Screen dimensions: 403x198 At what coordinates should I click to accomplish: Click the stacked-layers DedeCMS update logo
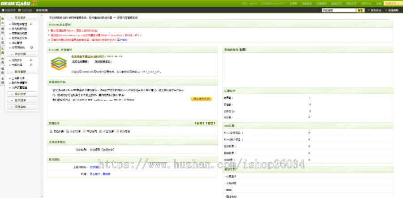tap(59, 63)
